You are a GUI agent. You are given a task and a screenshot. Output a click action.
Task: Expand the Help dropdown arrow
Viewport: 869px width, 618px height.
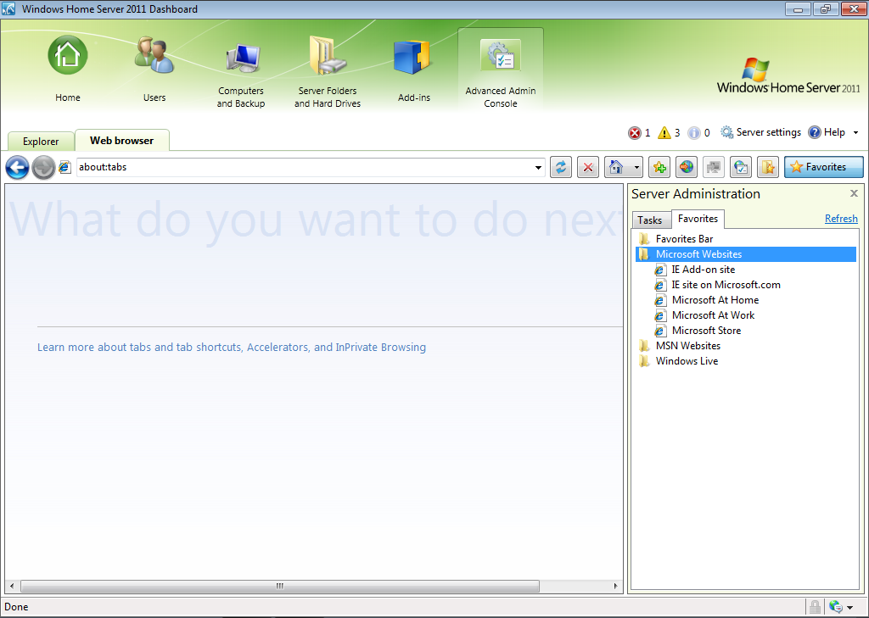pos(855,133)
